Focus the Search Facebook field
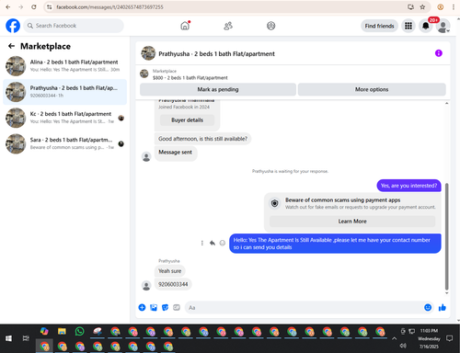 (x=74, y=26)
